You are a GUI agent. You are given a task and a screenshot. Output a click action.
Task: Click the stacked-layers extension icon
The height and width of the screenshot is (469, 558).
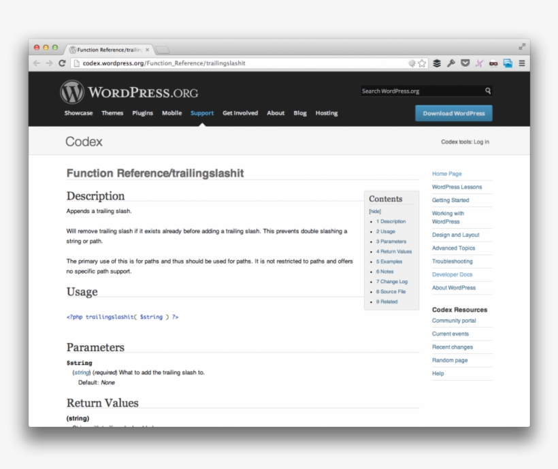coord(436,63)
